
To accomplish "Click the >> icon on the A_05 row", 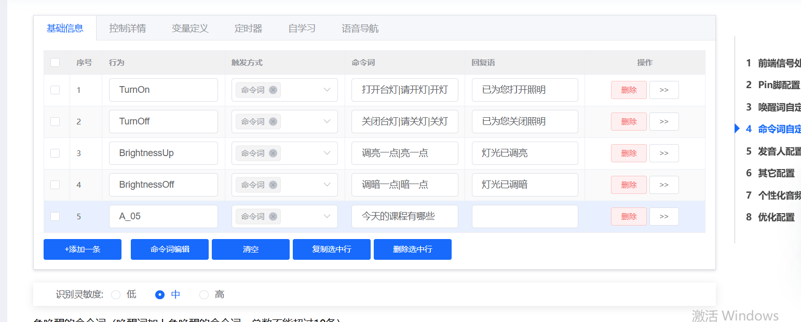I will point(664,216).
